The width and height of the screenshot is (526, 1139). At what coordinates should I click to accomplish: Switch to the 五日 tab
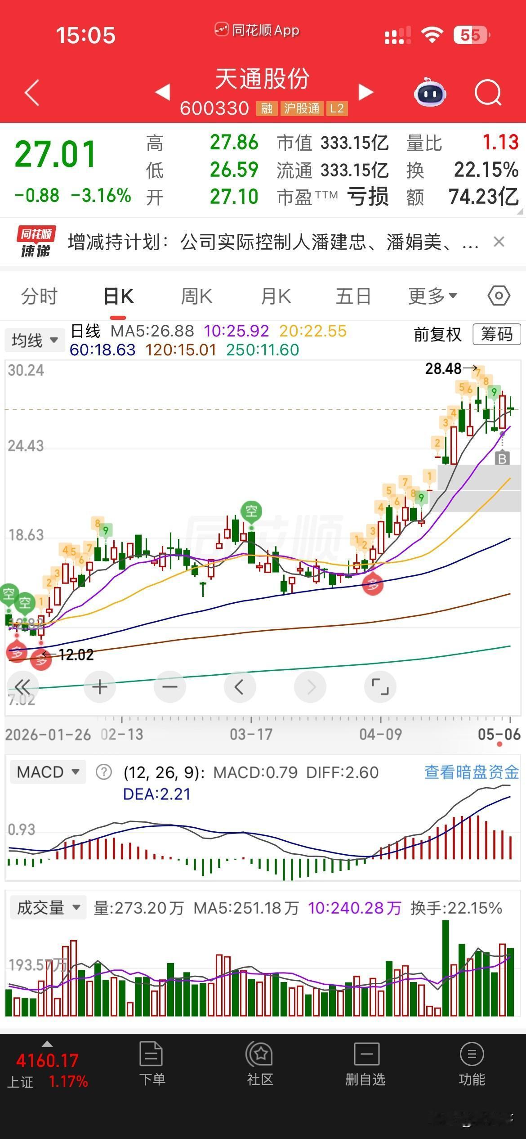[353, 296]
